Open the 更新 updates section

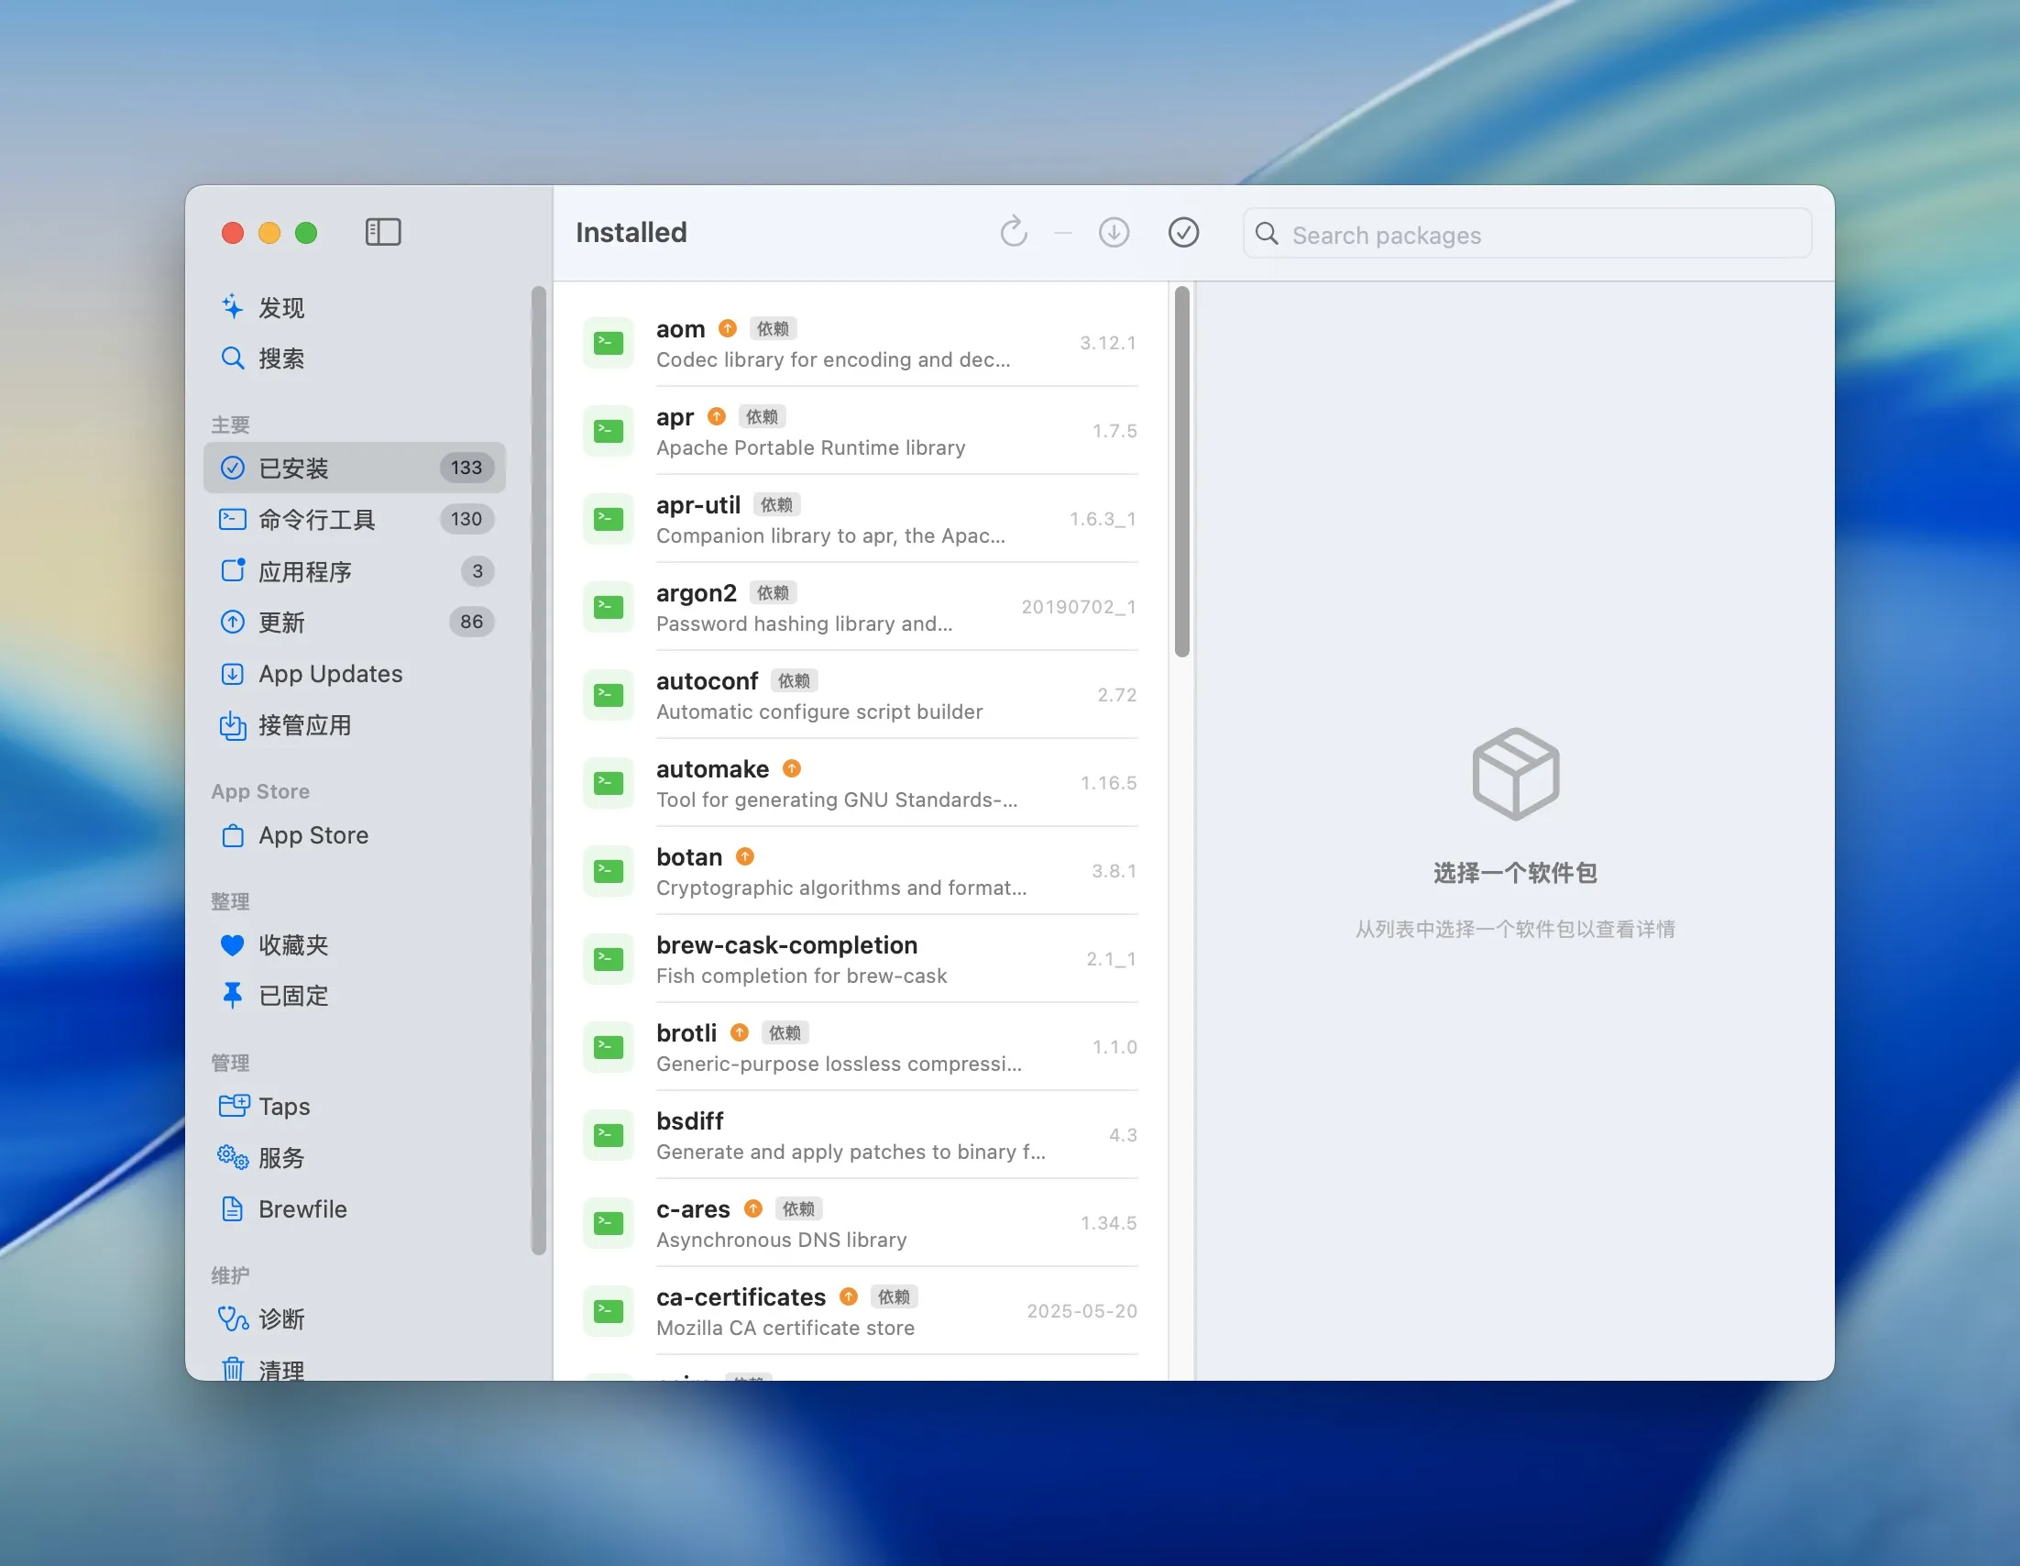point(282,623)
